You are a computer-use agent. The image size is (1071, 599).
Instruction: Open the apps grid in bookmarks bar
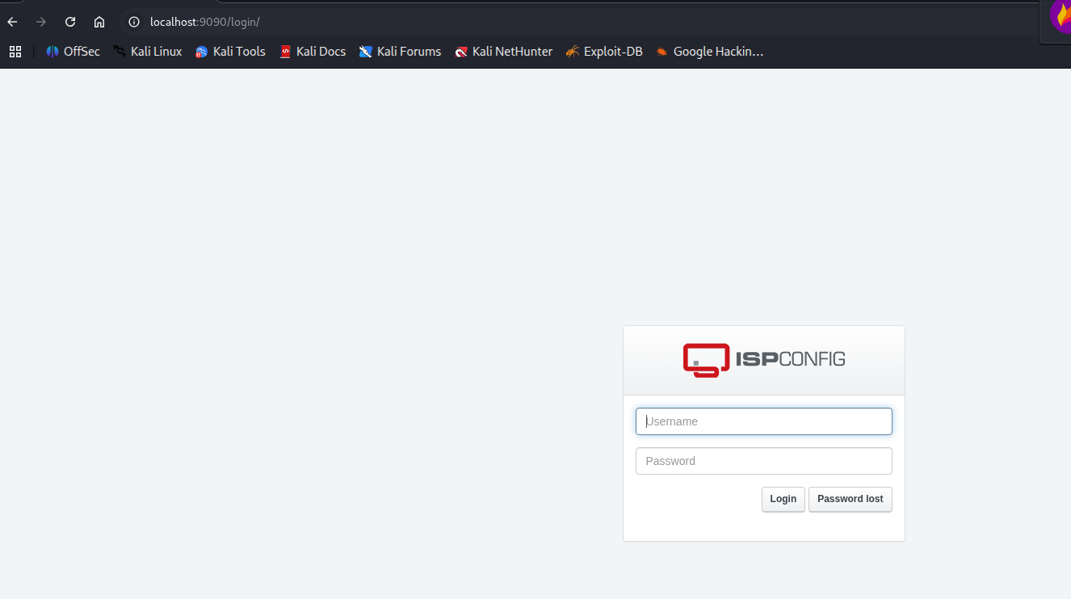pos(15,52)
